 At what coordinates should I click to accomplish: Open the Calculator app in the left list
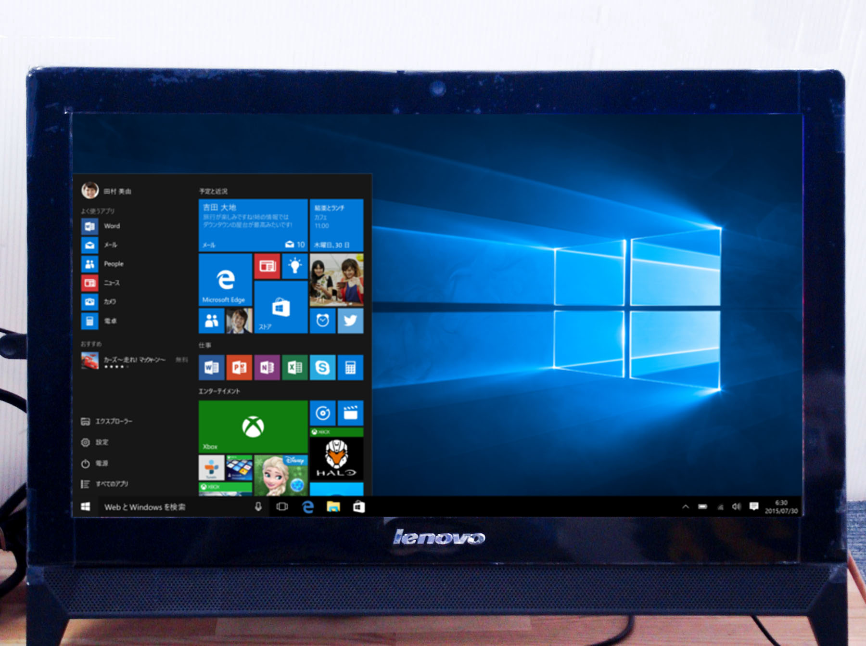(x=100, y=321)
